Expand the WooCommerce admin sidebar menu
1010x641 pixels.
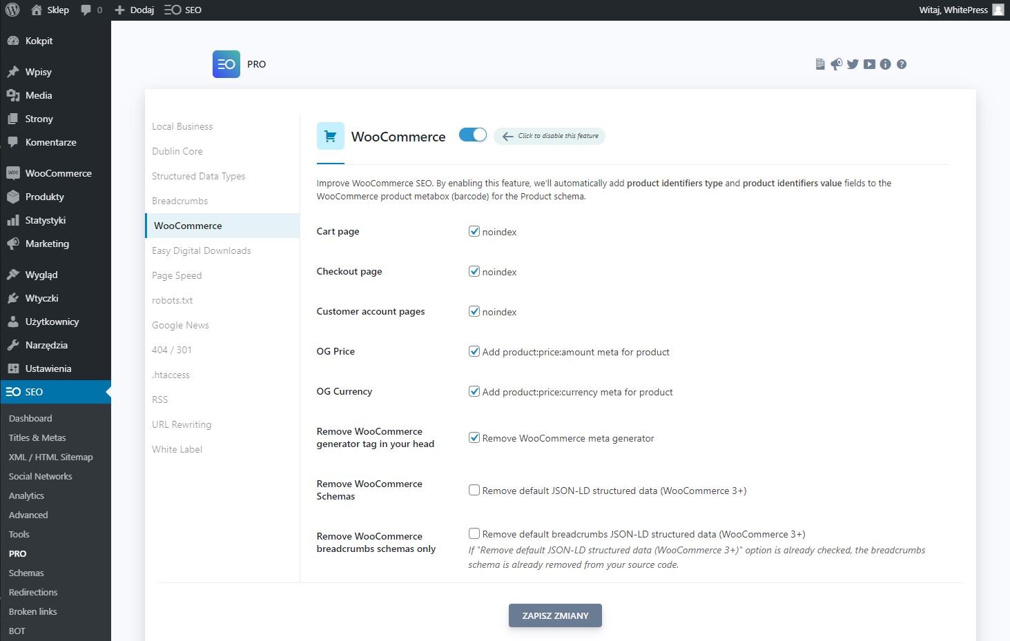point(58,173)
